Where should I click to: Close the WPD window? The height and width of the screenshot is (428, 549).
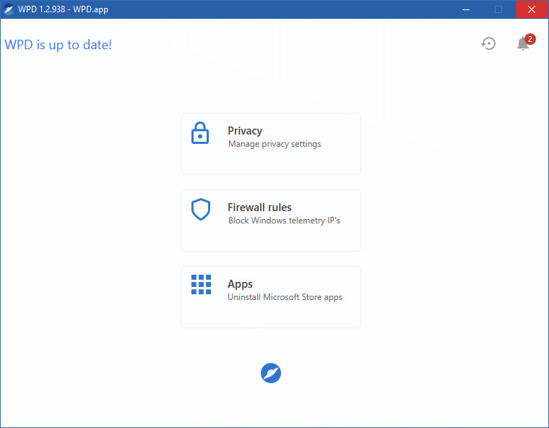coord(532,9)
